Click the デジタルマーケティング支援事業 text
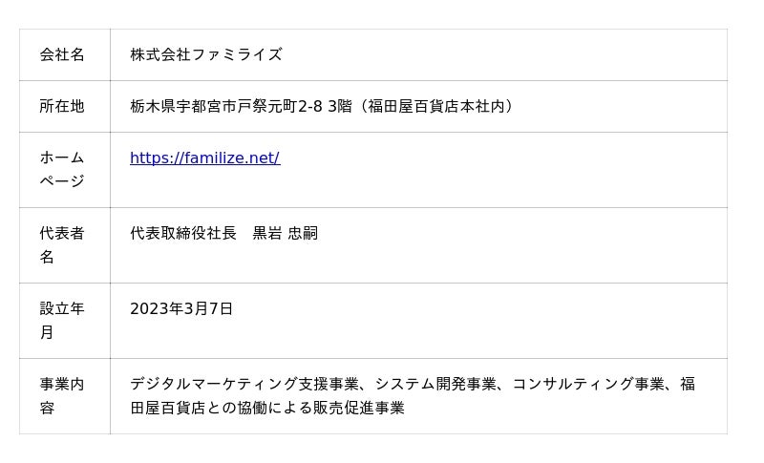This screenshot has height=463, width=764. pos(244,384)
